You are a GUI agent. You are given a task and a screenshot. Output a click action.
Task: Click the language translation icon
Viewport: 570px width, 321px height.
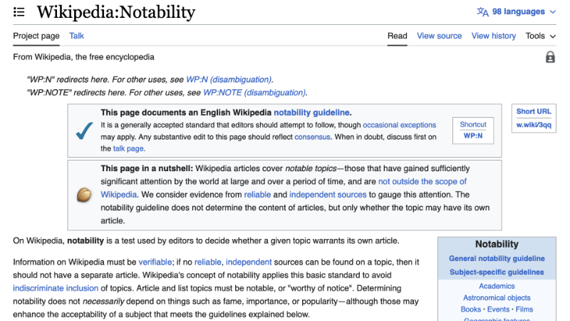482,11
